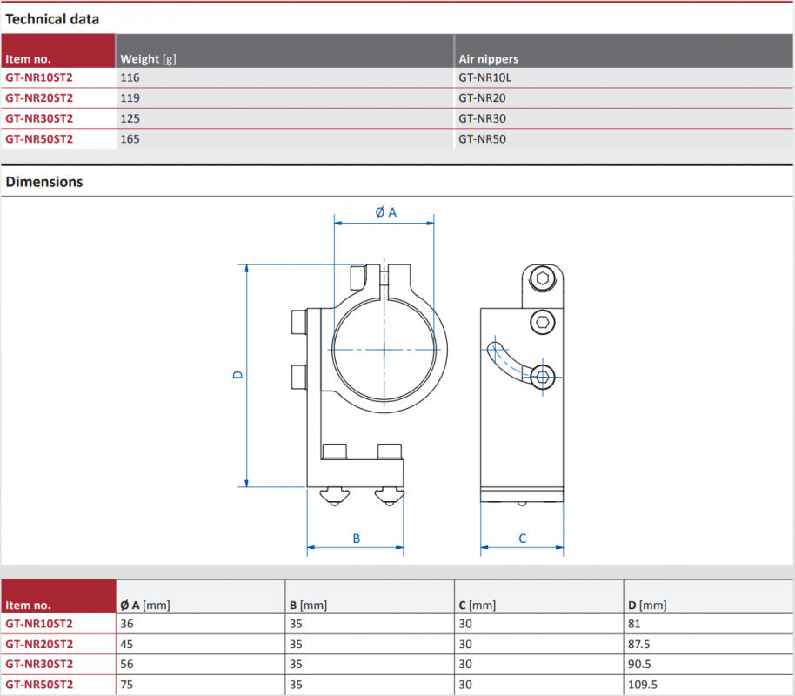Click the Ø A value 36
This screenshot has width=795, height=696.
coord(127,624)
